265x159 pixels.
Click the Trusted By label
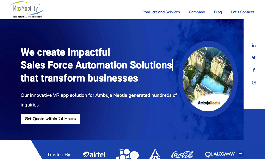tap(59, 154)
